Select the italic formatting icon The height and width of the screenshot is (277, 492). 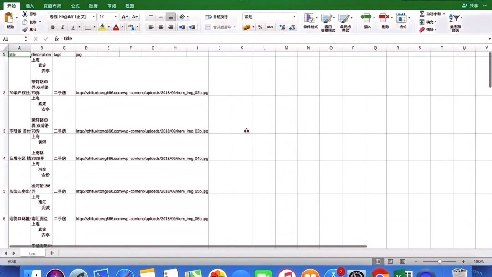pyautogui.click(x=62, y=27)
